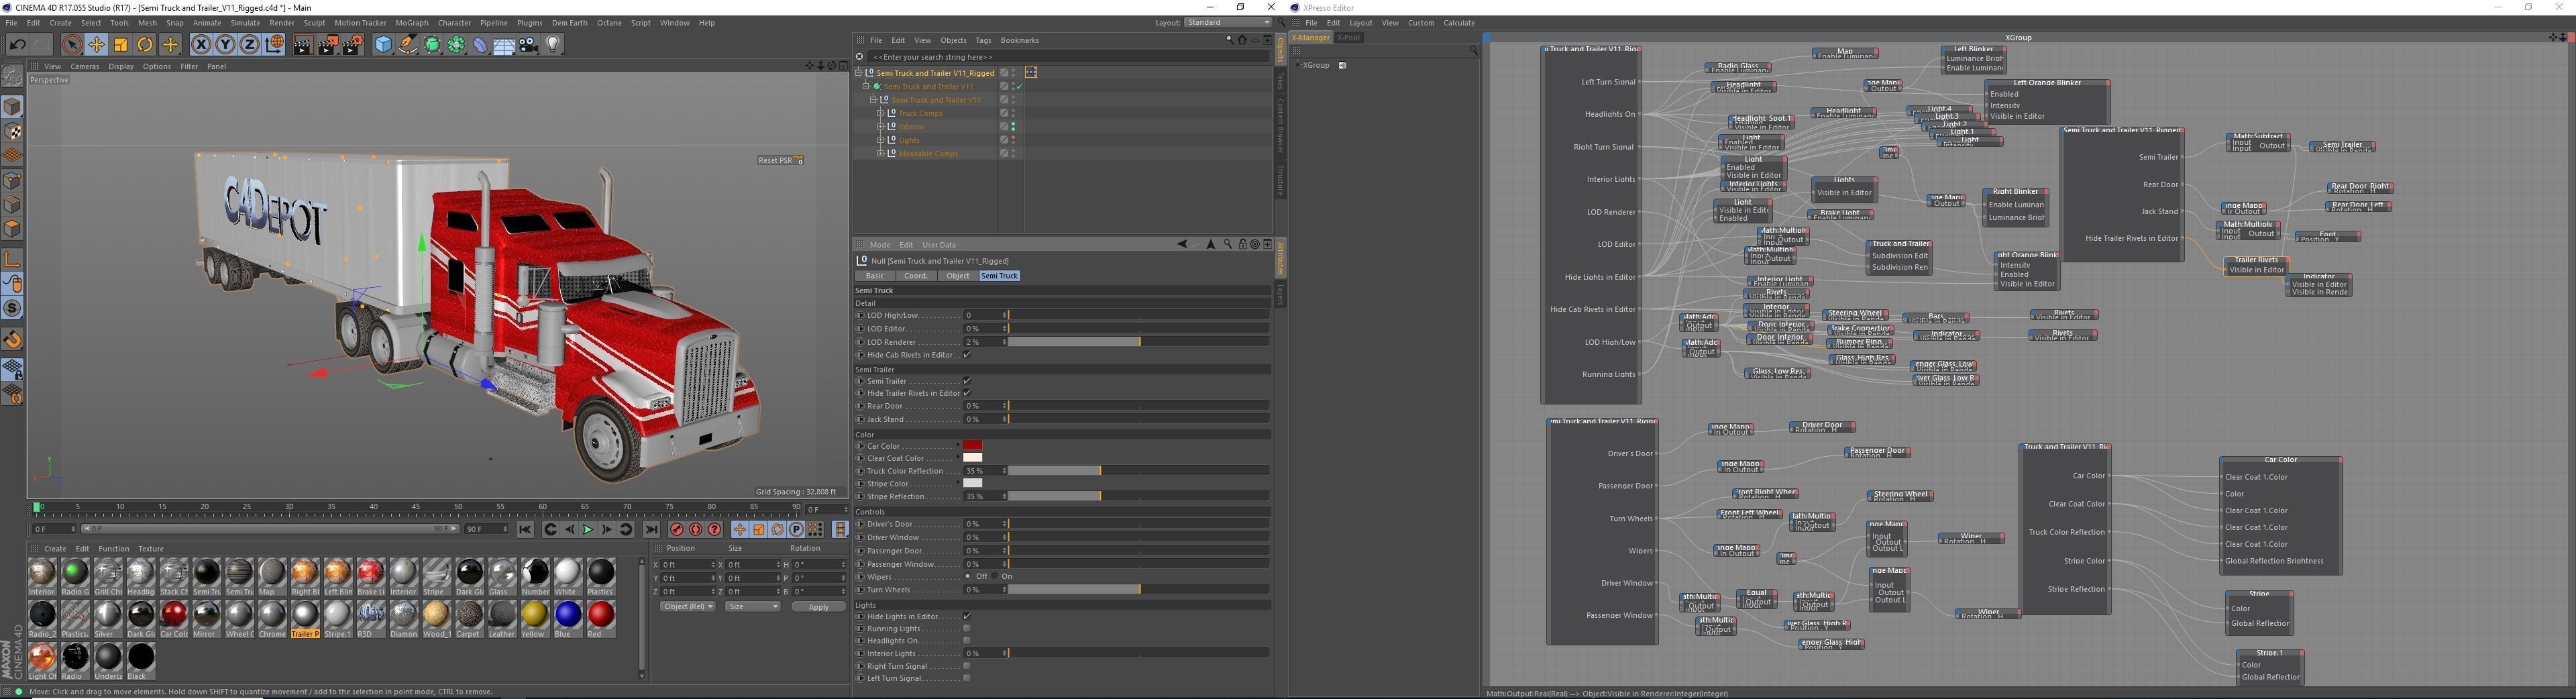Screen dimensions: 2576x699
Task: Select the Live Selection tool
Action: click(71, 45)
